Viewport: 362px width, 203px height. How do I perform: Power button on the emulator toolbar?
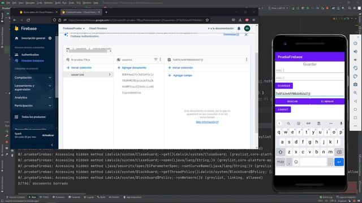click(x=355, y=43)
